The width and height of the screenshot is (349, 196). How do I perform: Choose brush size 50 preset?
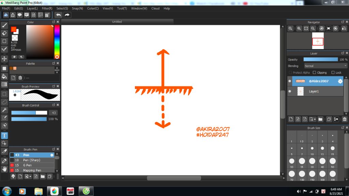(x=333, y=163)
